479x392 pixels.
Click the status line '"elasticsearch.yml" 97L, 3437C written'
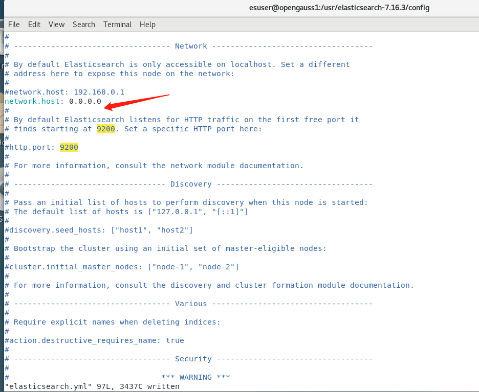point(92,386)
